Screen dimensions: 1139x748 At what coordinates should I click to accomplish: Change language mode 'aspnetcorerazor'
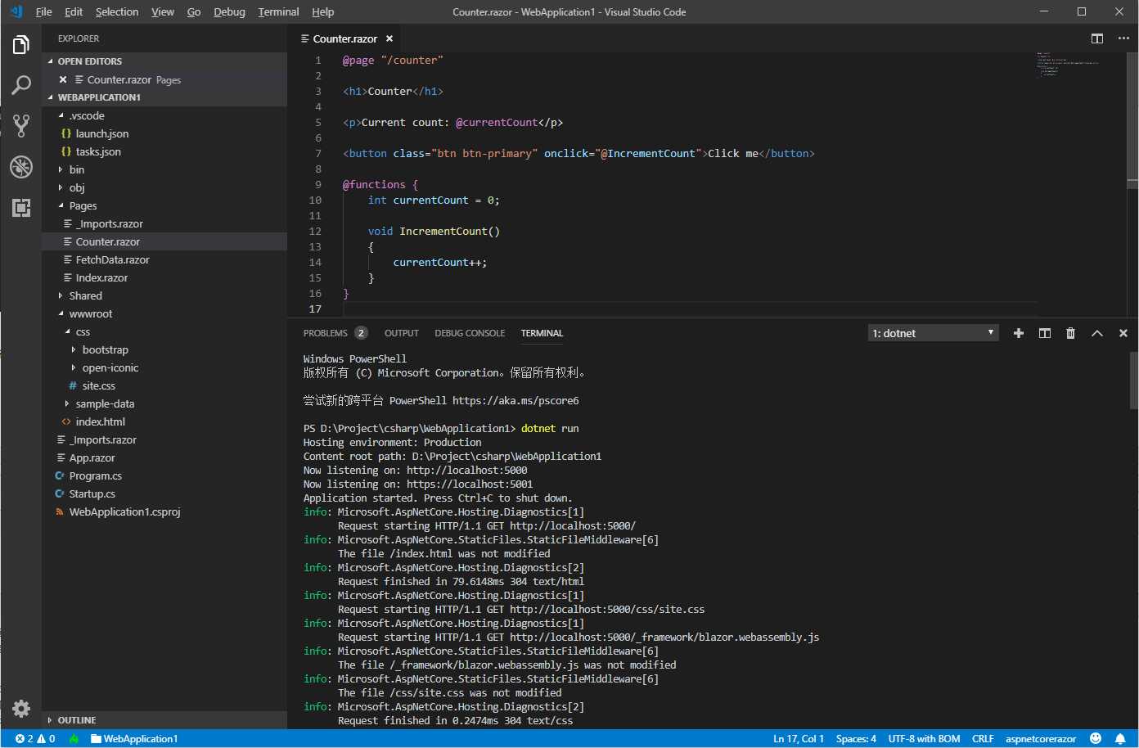pos(1041,738)
